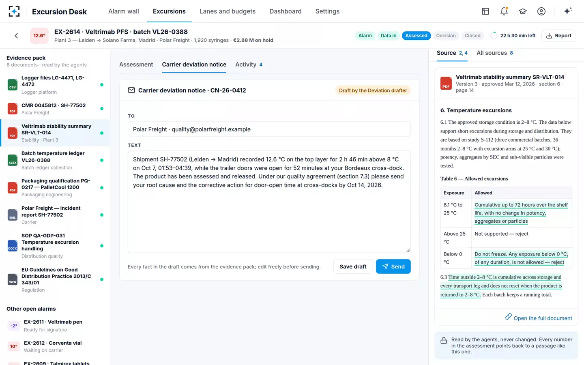Switch to the Assessment tab

(x=136, y=64)
